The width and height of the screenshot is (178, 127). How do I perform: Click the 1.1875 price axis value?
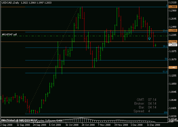173,51
